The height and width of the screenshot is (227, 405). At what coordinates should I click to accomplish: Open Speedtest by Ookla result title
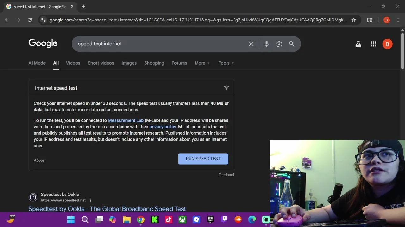click(107, 209)
